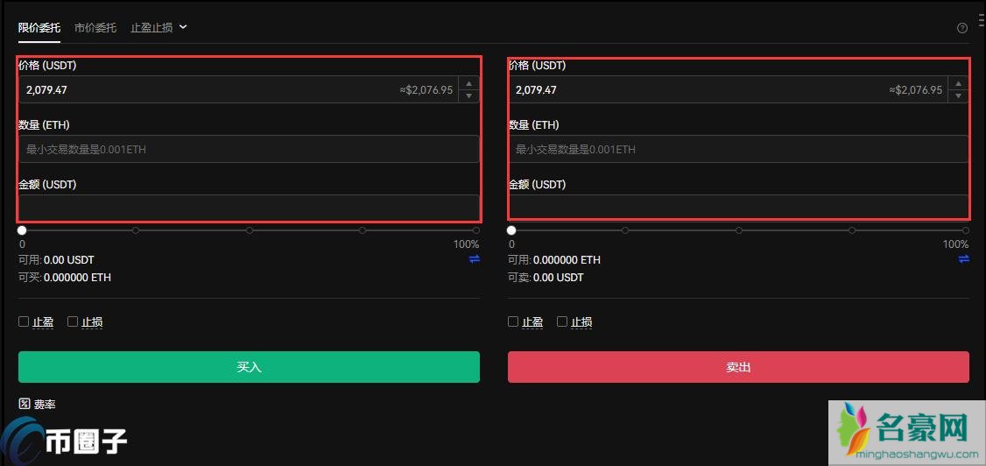Click the help question mark icon
Screen dimensions: 986x466
tap(962, 28)
